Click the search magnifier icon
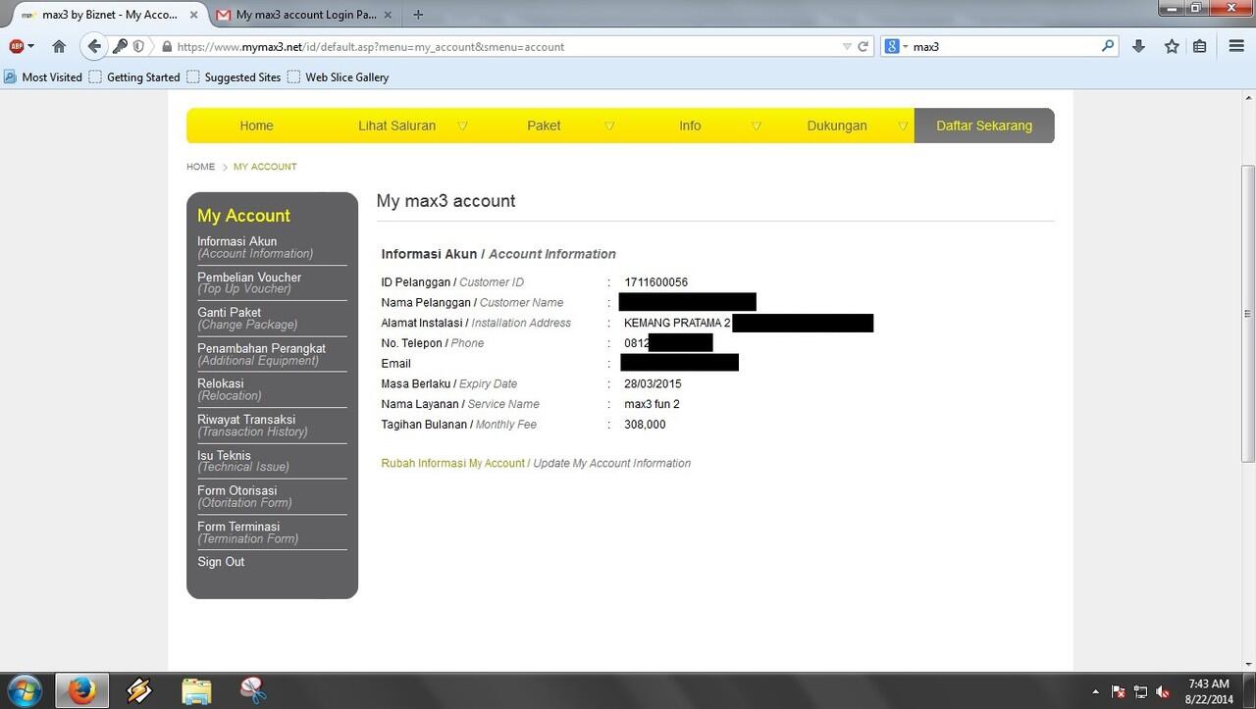Viewport: 1256px width, 709px height. pyautogui.click(x=1108, y=46)
